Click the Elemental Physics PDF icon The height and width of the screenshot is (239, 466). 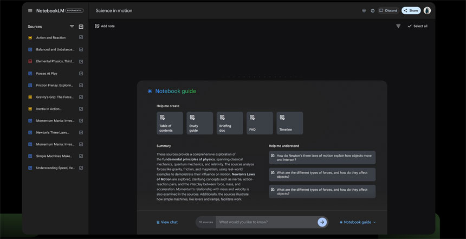[x=30, y=61]
